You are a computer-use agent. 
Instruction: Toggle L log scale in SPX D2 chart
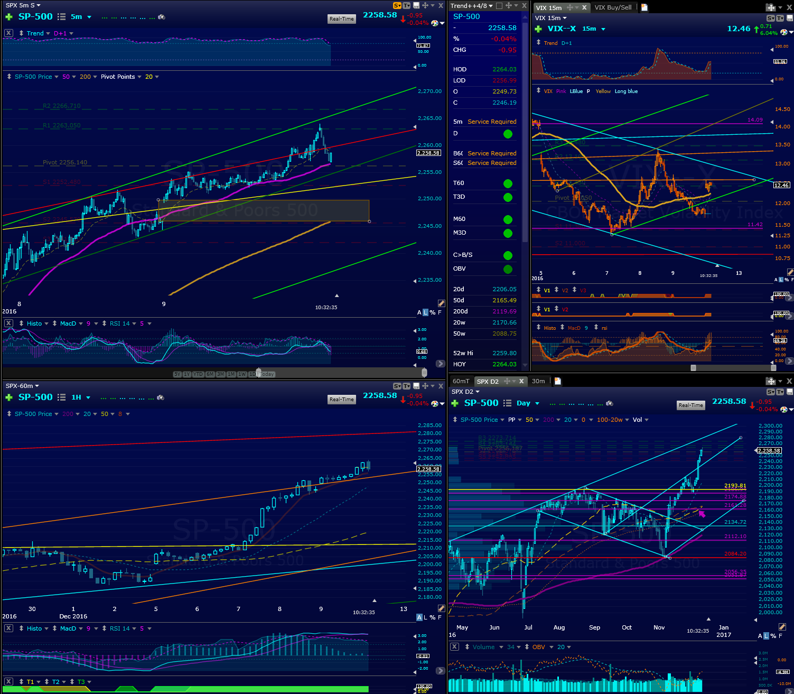coord(767,636)
